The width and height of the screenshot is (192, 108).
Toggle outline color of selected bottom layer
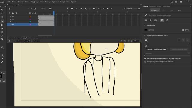click(30, 25)
